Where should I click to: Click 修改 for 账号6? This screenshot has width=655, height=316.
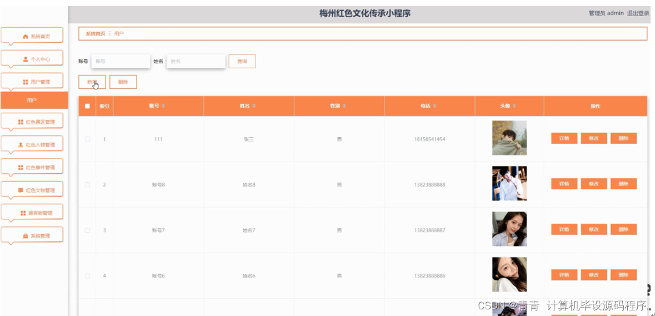594,275
